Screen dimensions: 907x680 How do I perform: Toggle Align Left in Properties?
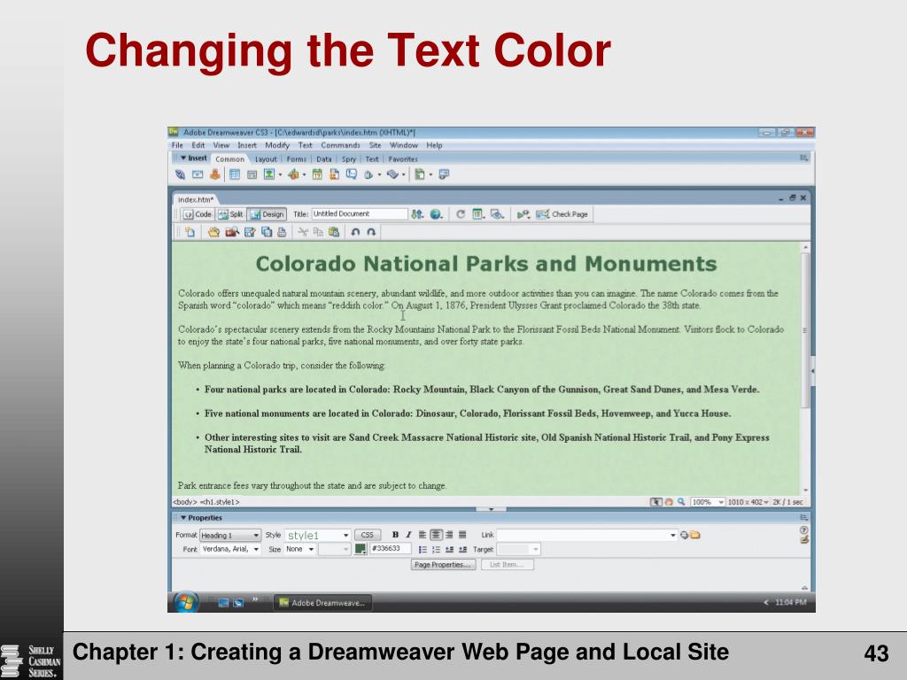click(422, 535)
